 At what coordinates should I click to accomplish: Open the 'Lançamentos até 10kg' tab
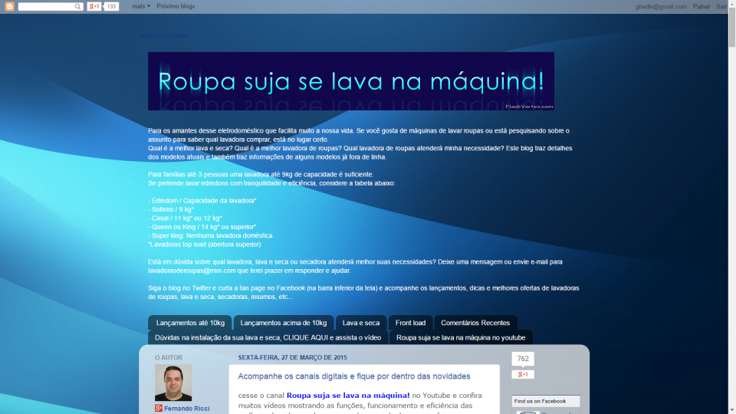click(189, 323)
